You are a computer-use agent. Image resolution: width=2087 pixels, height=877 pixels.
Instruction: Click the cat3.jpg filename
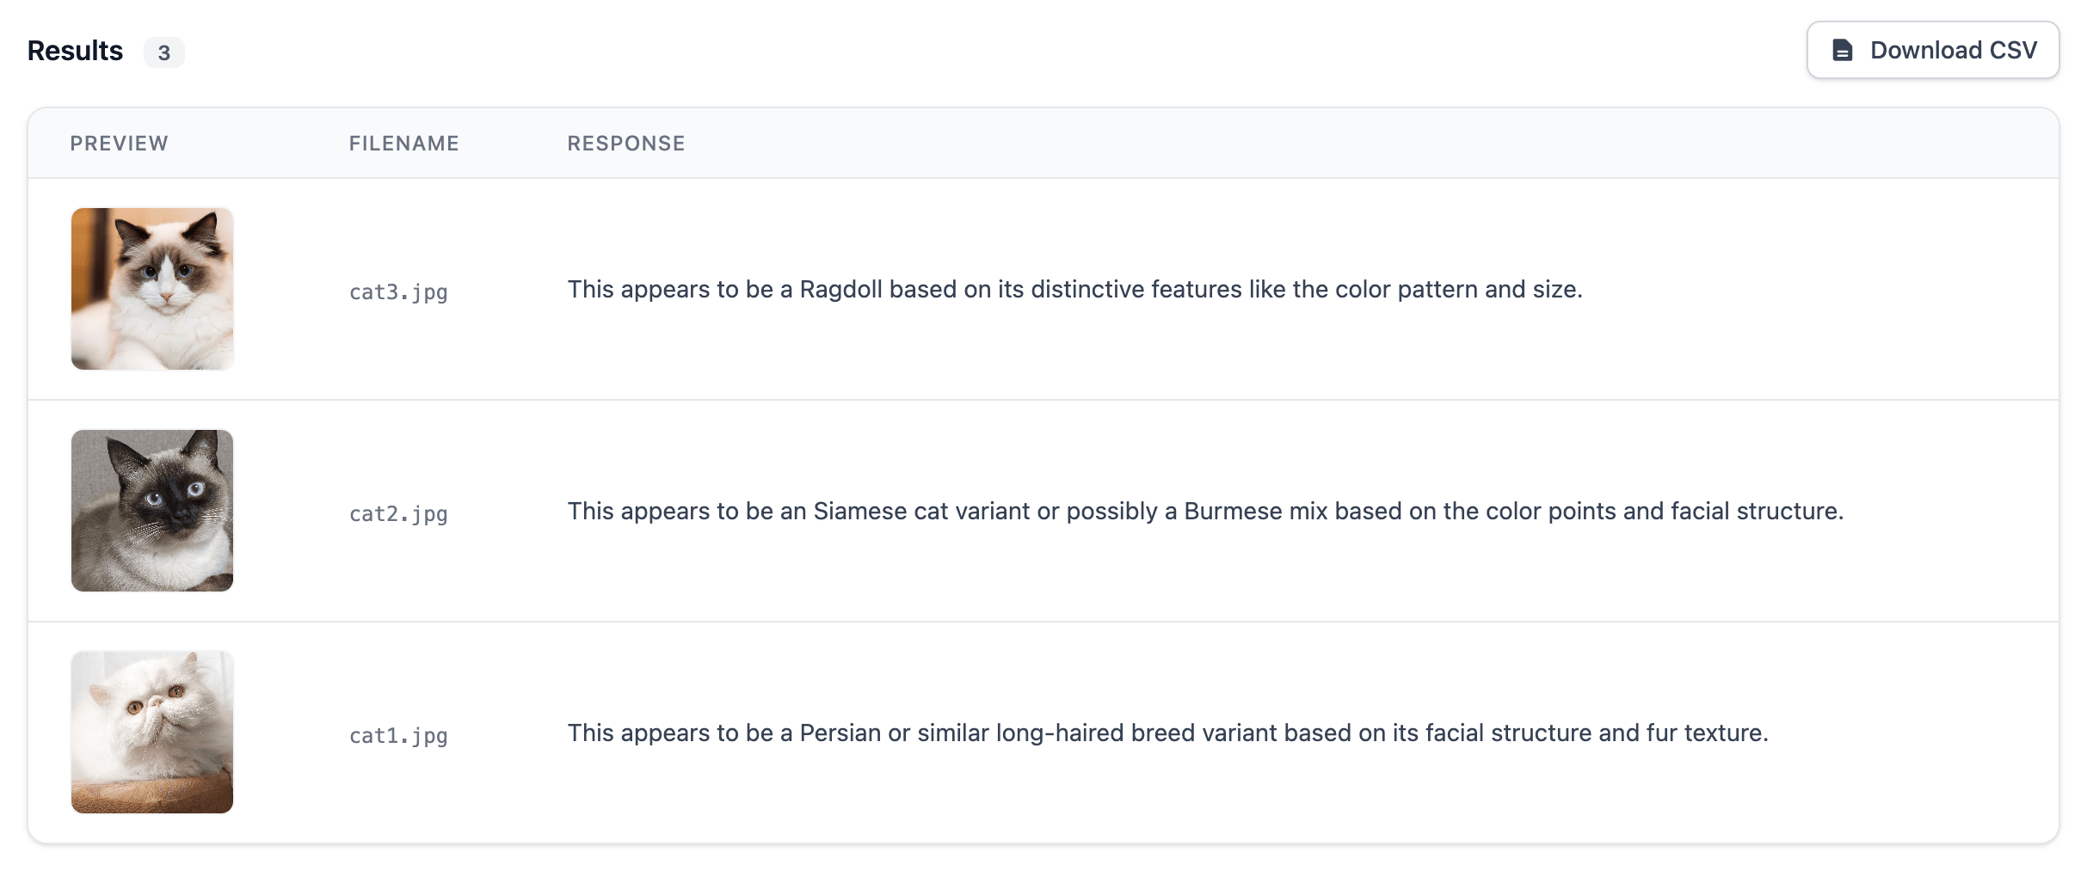tap(398, 292)
